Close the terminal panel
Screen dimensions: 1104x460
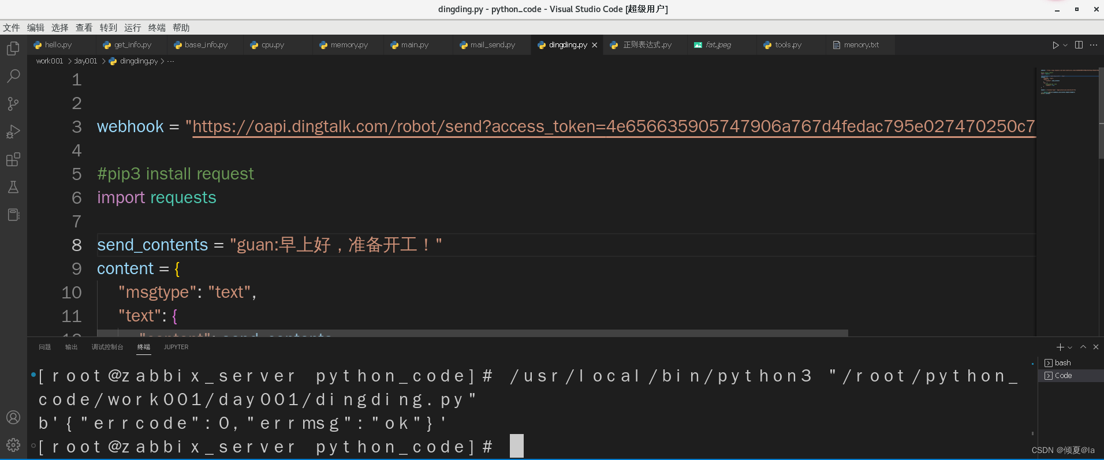pyautogui.click(x=1096, y=347)
